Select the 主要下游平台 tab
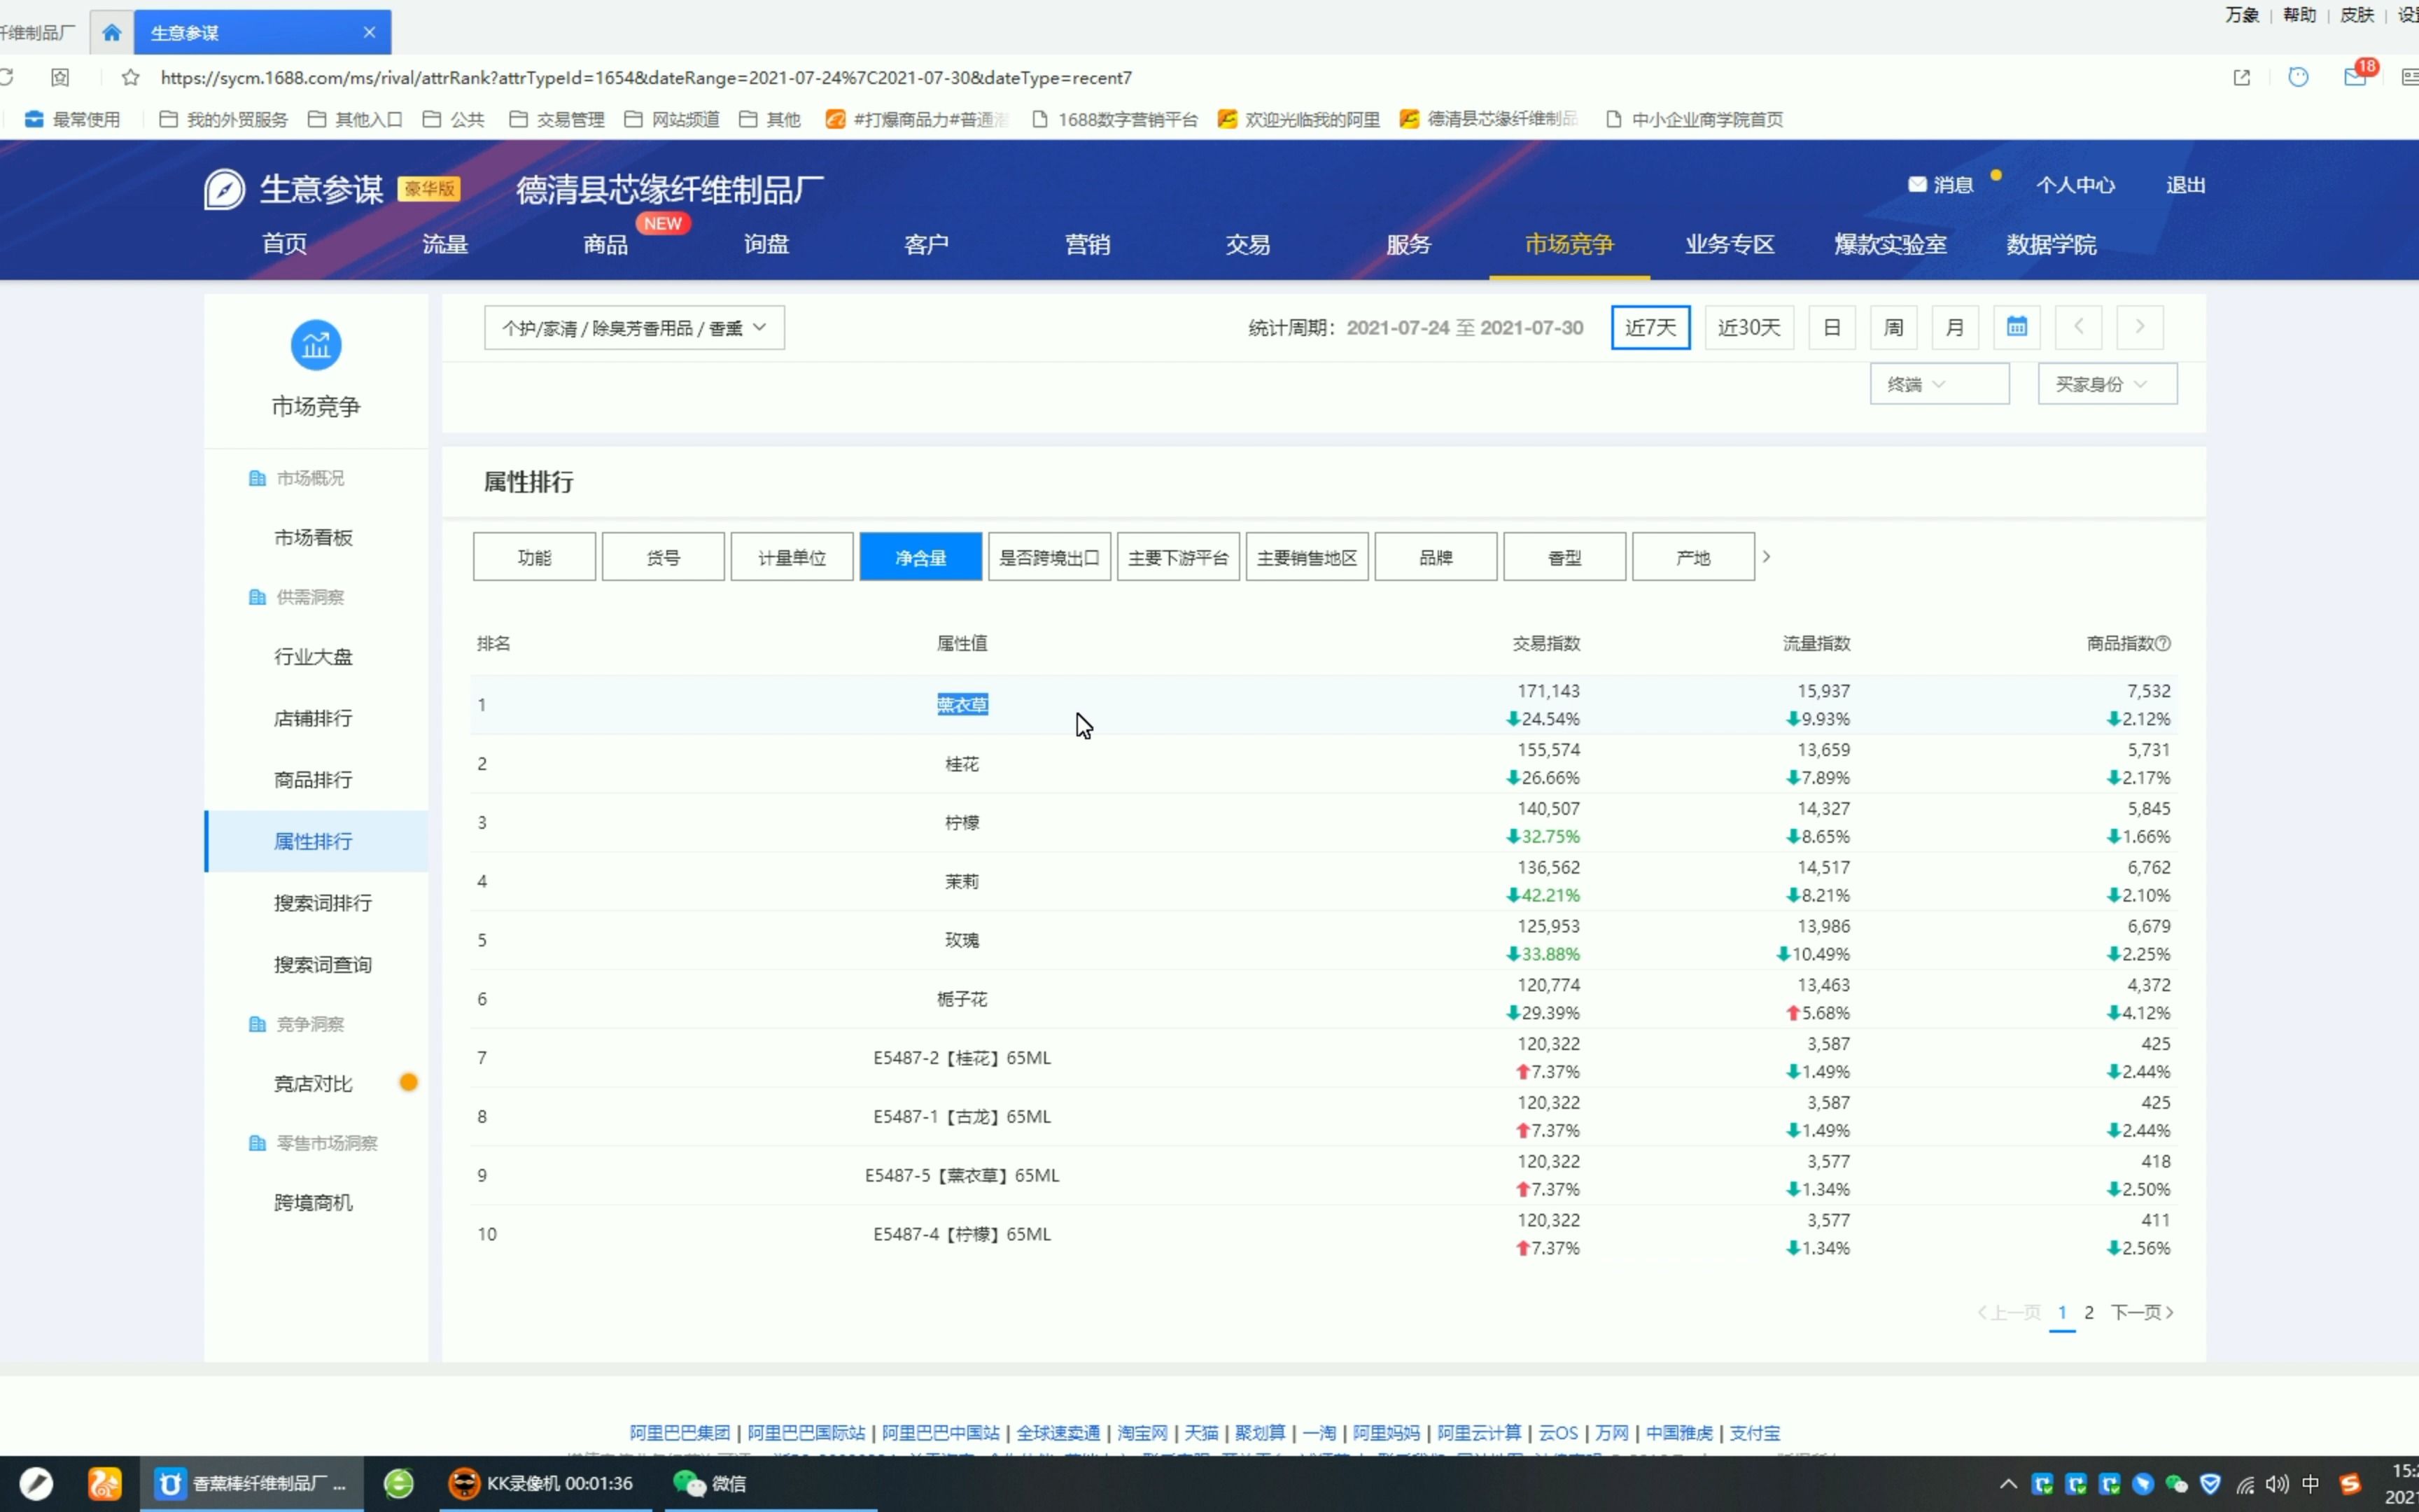The image size is (2419, 1512). (1179, 557)
